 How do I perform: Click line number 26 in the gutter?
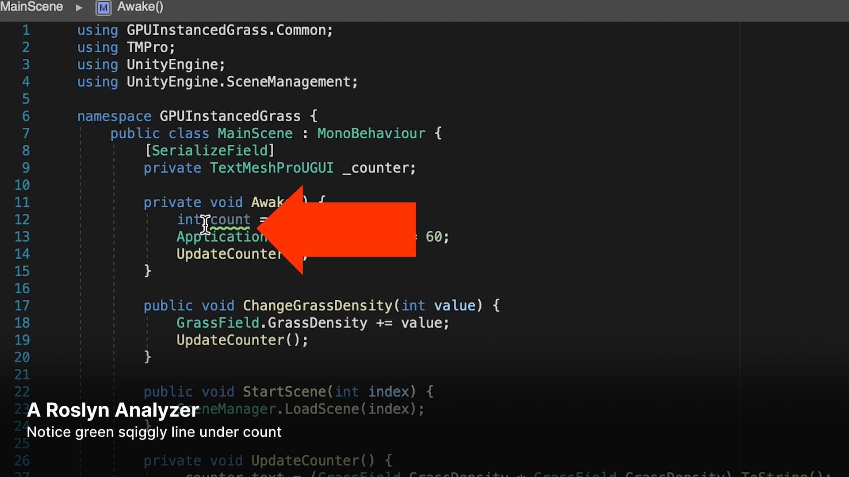(x=22, y=460)
